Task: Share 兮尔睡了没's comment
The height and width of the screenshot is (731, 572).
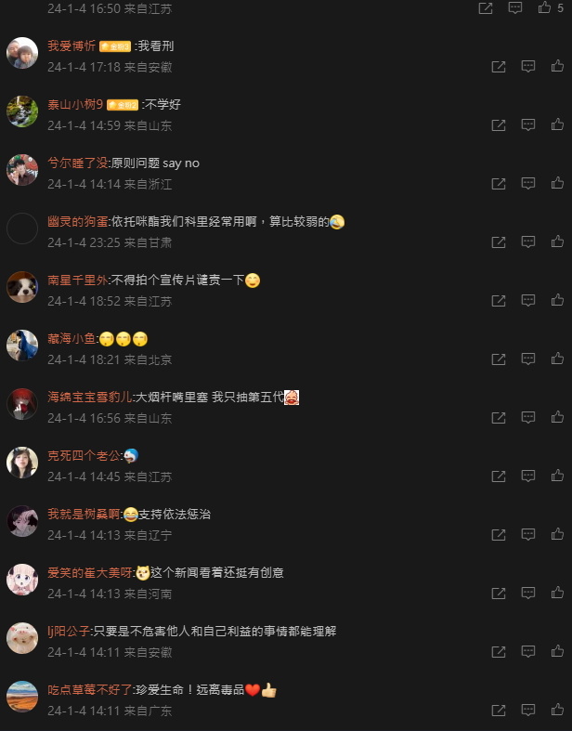Action: point(499,184)
